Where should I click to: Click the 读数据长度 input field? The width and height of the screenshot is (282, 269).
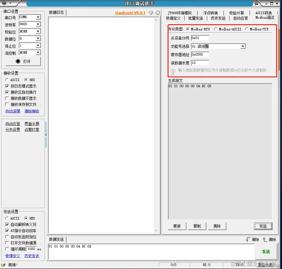(x=200, y=63)
